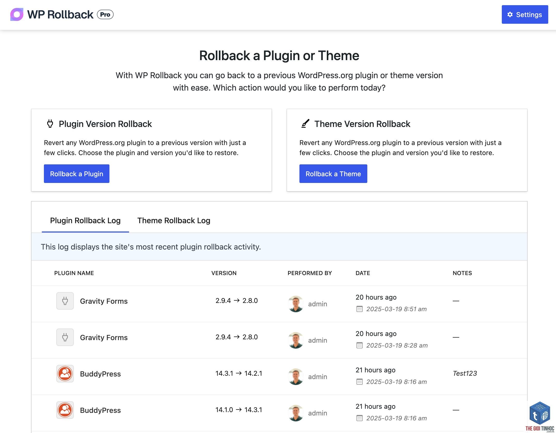Click the Theme Version Rollback card title
Screen dimensions: 556x433
[362, 124]
